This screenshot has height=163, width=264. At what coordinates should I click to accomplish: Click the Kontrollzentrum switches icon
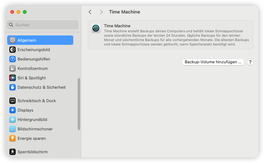pos(13,68)
